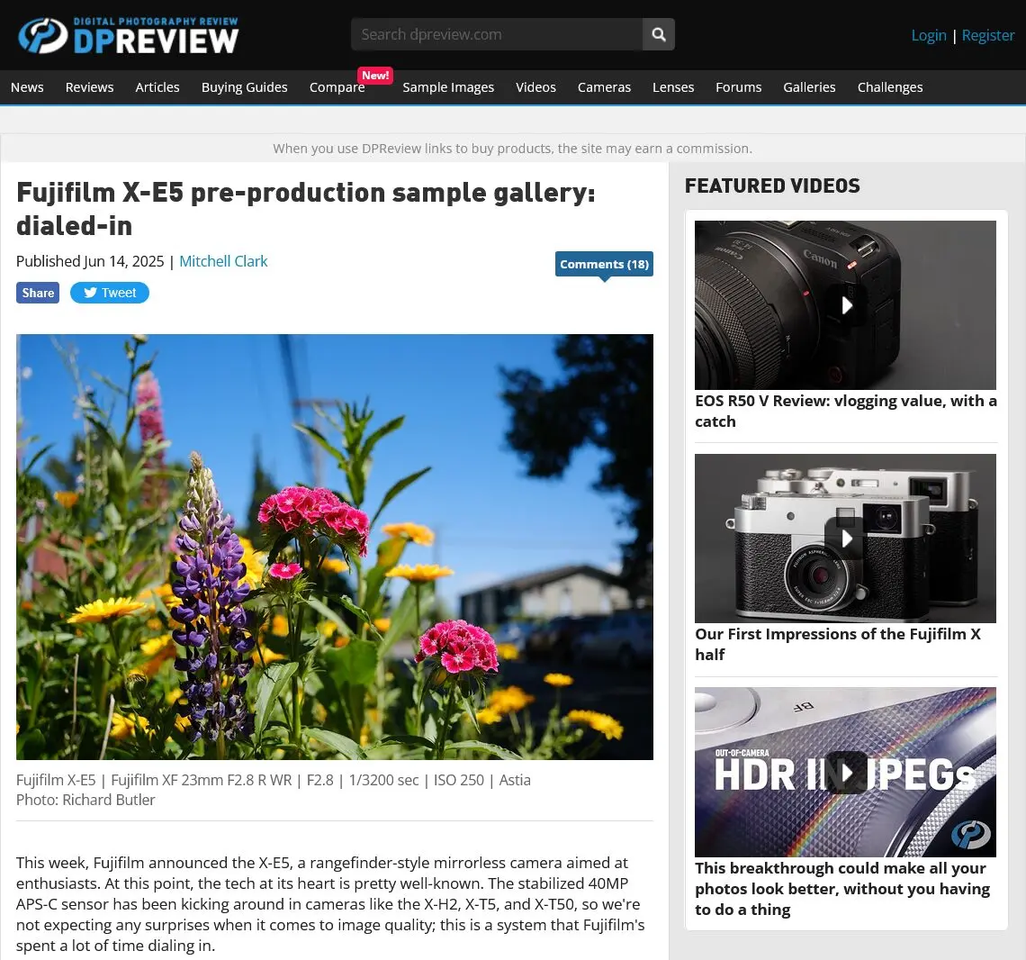The image size is (1026, 960).
Task: Tweet this article via the Twitter bird button
Action: click(x=109, y=293)
